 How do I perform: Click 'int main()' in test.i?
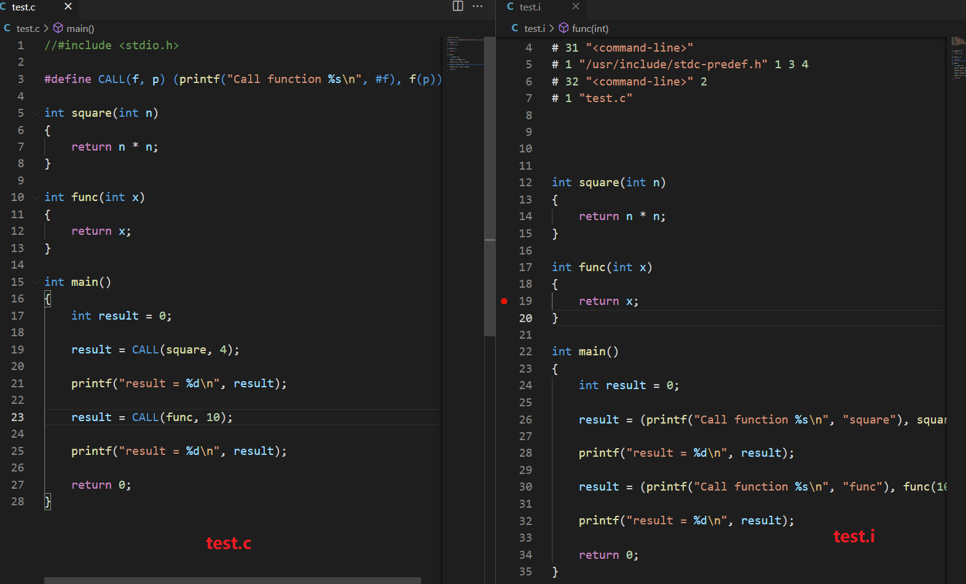coord(585,352)
